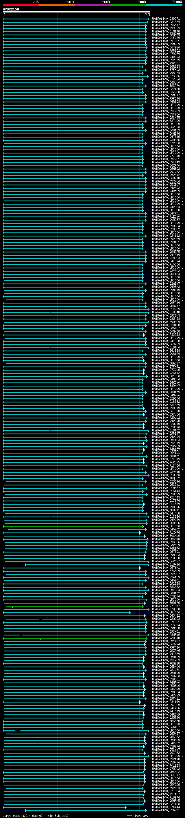This screenshot has width=185, height=818.
Task: Select hit label UniRef100_B9MUT7
Action: tap(166, 95)
